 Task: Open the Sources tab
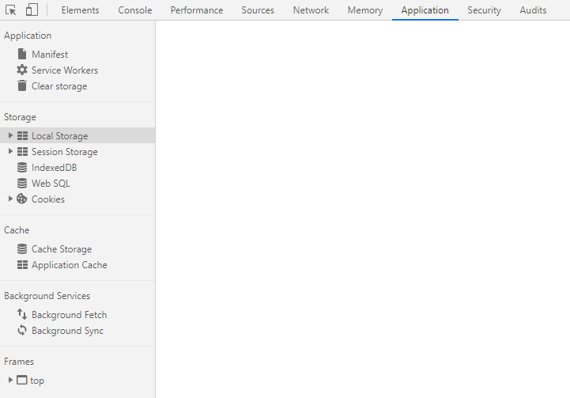click(x=258, y=10)
